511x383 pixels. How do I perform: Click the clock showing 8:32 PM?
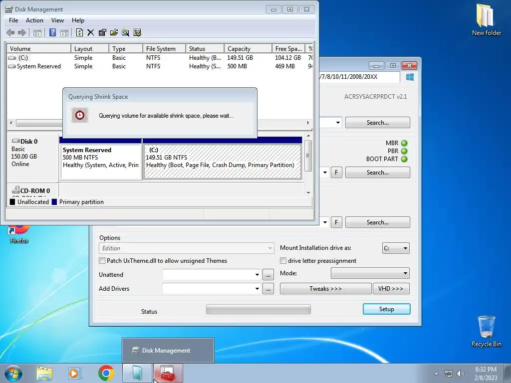(x=486, y=370)
